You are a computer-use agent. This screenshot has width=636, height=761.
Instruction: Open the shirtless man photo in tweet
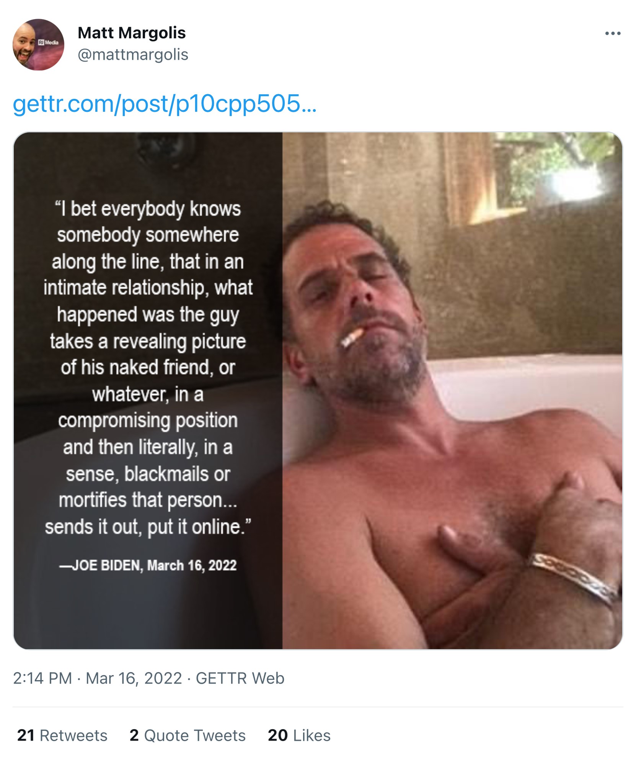[452, 391]
